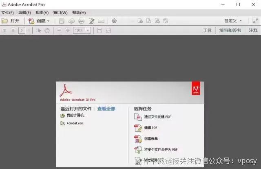Click 我的计算机... recent file entry

click(x=76, y=115)
